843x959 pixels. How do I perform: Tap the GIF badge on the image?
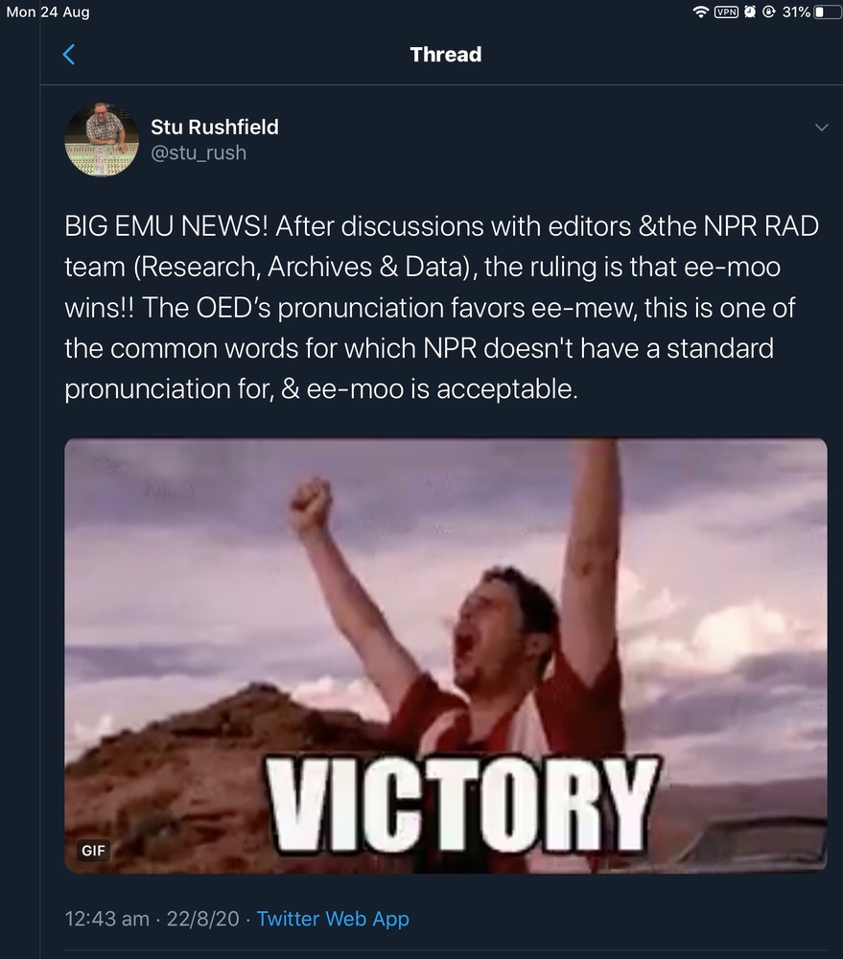coord(93,850)
